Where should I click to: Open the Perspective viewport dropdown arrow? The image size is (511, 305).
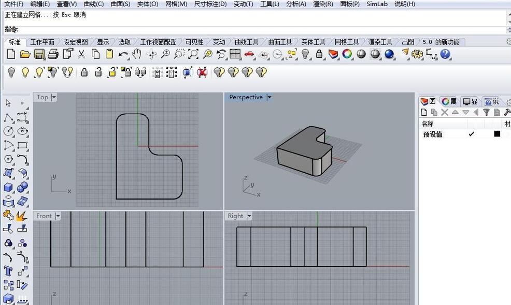(269, 97)
